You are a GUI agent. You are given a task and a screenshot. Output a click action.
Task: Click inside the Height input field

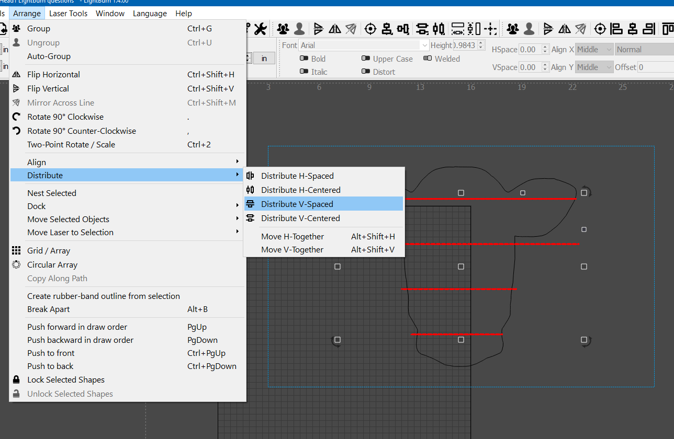tap(463, 45)
